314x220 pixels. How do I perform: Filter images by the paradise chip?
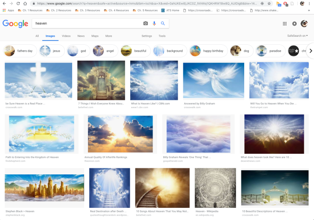pos(271,51)
